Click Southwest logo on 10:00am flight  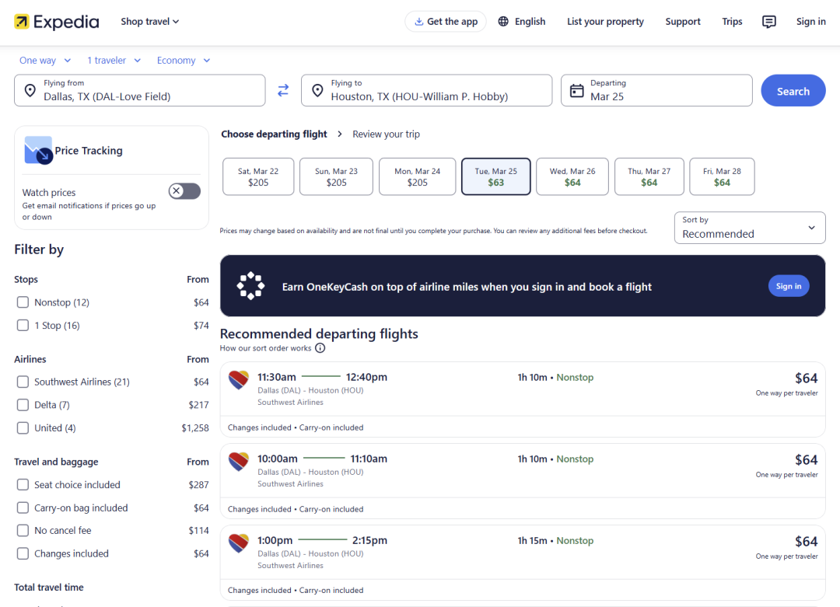[x=239, y=461]
